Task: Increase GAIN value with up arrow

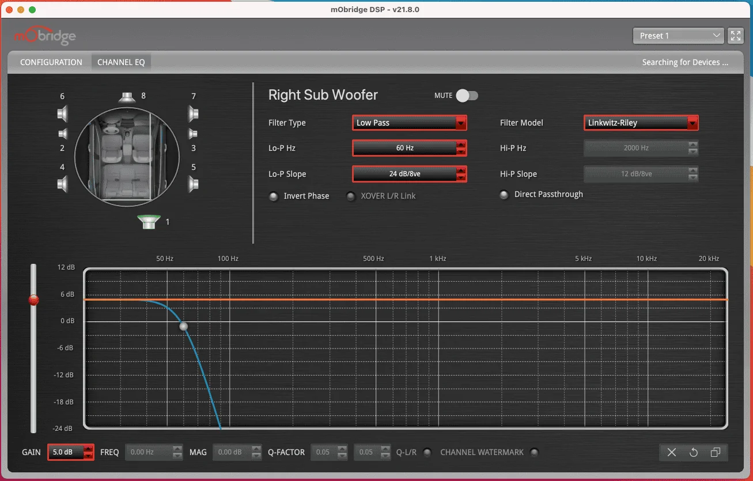Action: (88, 449)
